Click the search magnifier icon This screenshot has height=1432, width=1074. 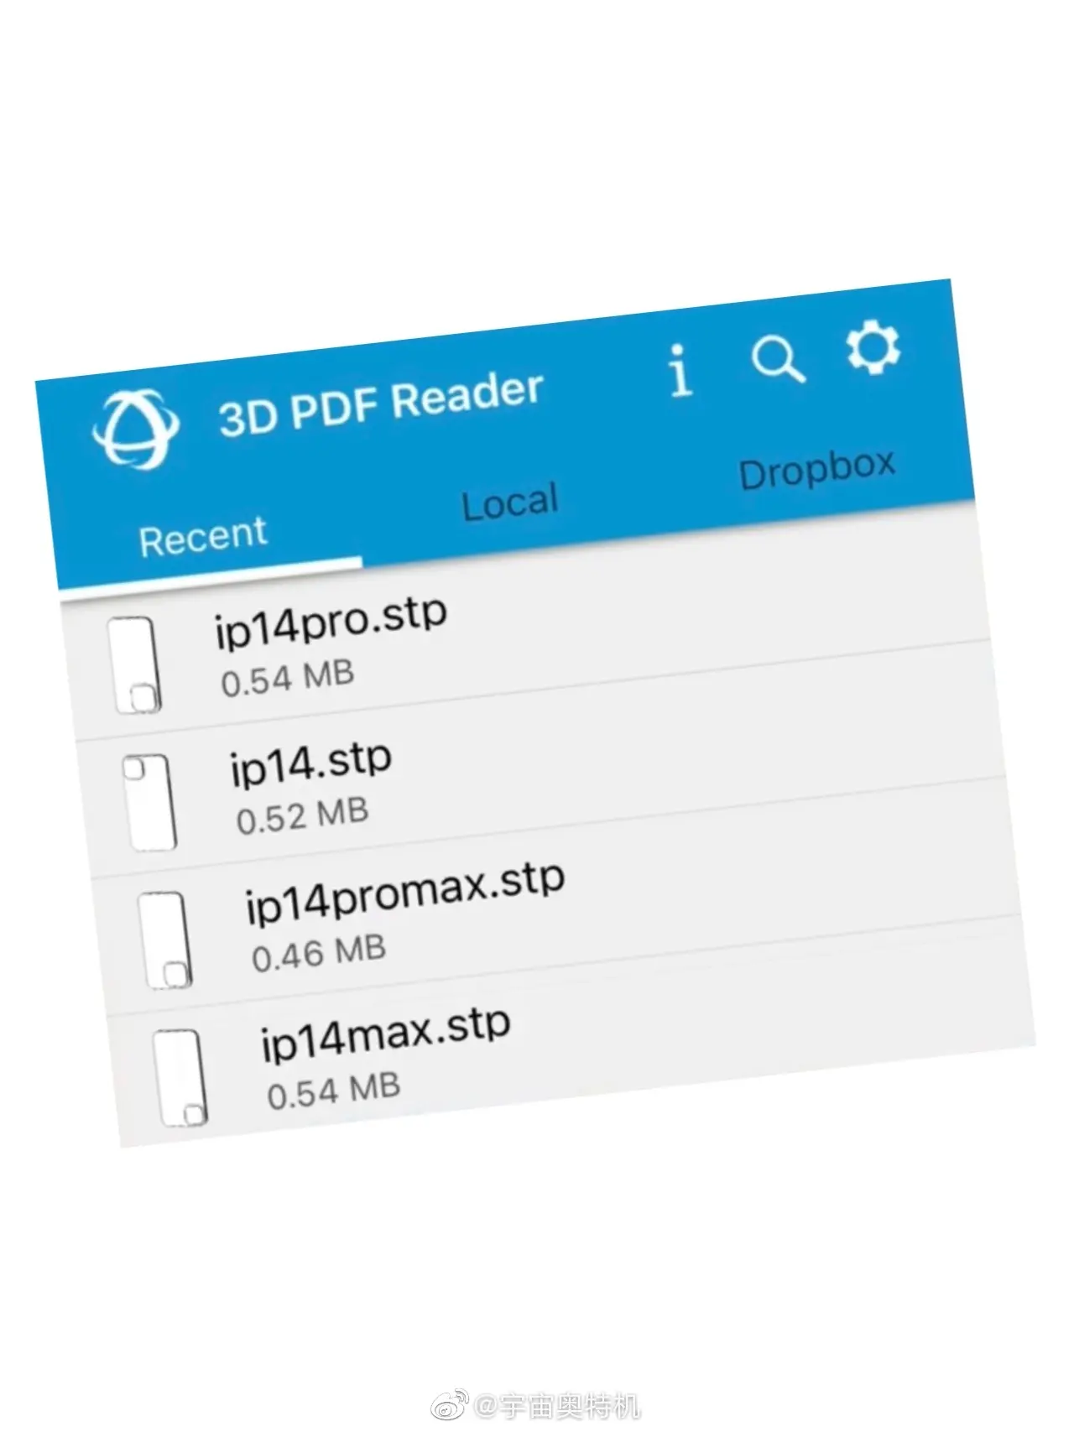point(777,359)
